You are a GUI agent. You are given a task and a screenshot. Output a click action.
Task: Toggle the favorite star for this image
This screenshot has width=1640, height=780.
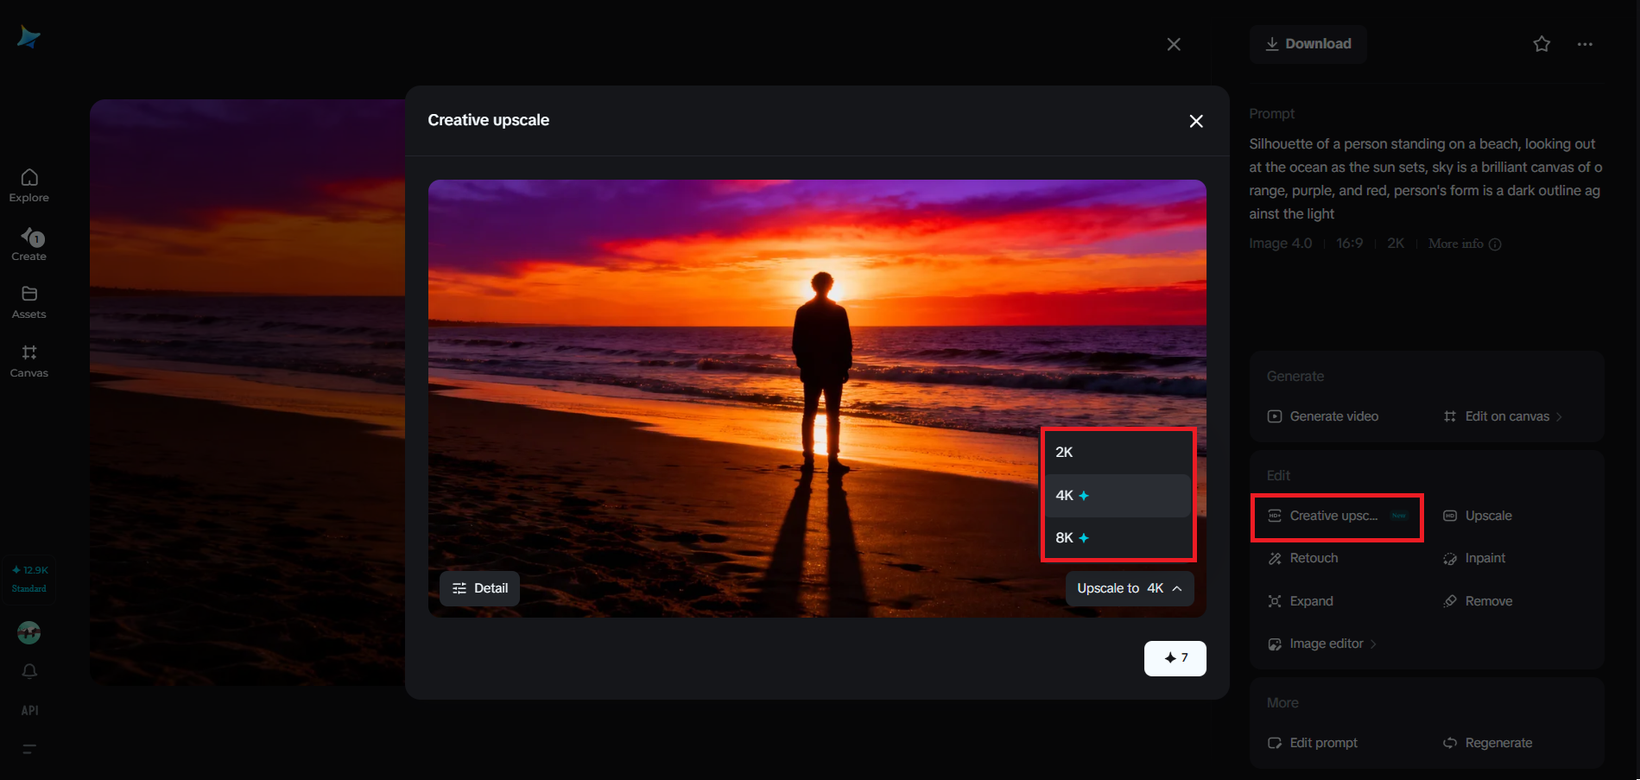(1541, 43)
